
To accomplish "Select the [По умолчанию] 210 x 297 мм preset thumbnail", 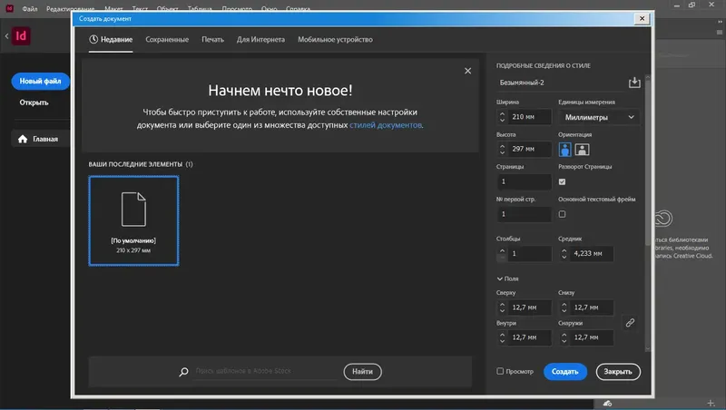I will [x=133, y=220].
